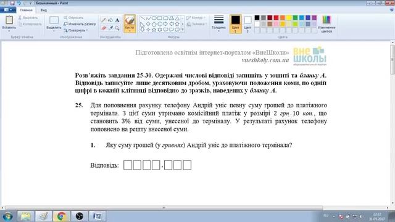Open the Windows Start button
Screen dimensions: 395x222
[x=7, y=216]
